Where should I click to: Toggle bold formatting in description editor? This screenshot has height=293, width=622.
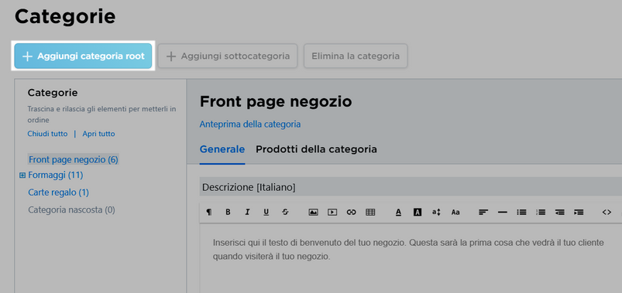coord(228,213)
